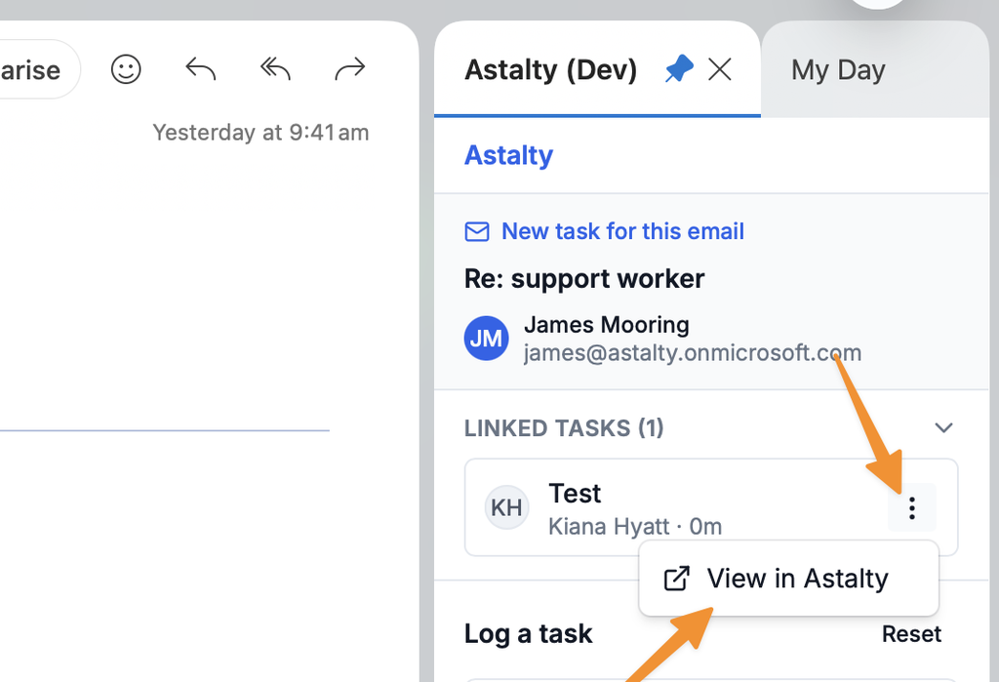Click the emoji reaction smiley icon
This screenshot has width=999, height=682.
(126, 69)
